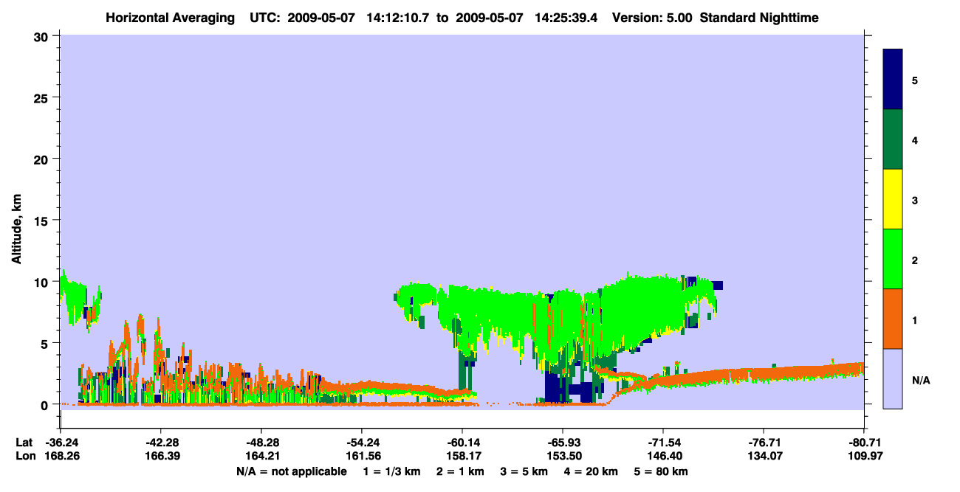
Task: Click color bar label '3'
Action: coord(915,201)
